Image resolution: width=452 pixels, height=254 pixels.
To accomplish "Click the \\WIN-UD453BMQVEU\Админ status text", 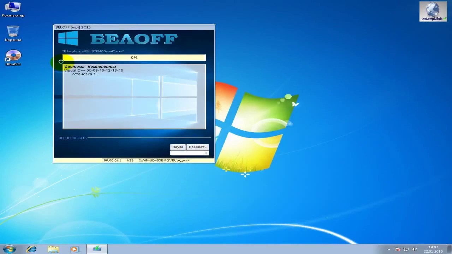I will [164, 160].
